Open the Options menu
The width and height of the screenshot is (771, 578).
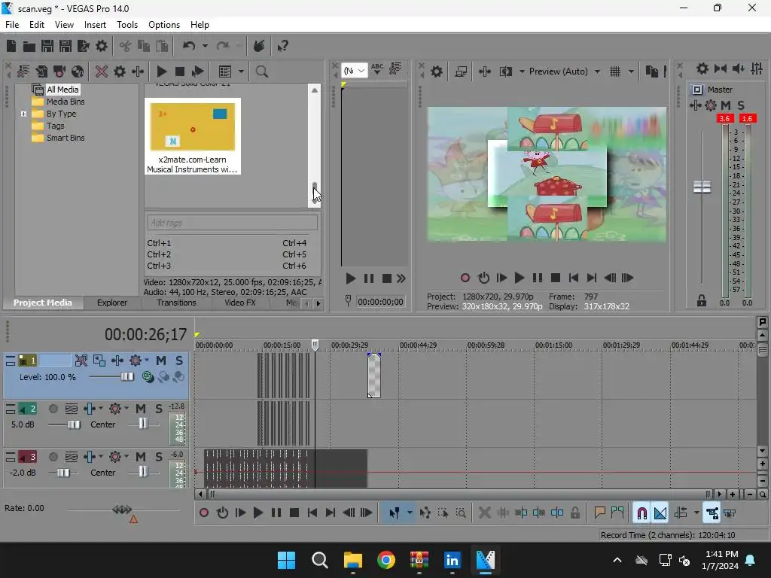tap(163, 25)
